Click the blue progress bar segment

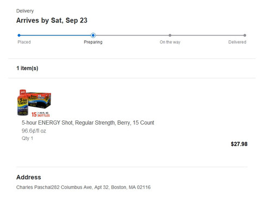pyautogui.click(x=55, y=35)
